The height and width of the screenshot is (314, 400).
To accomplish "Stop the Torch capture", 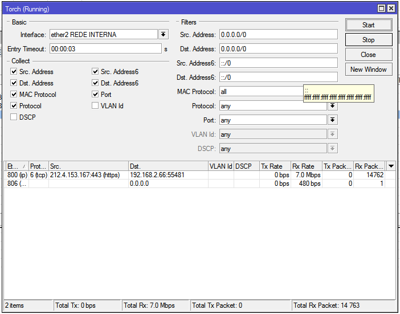I will coord(369,40).
